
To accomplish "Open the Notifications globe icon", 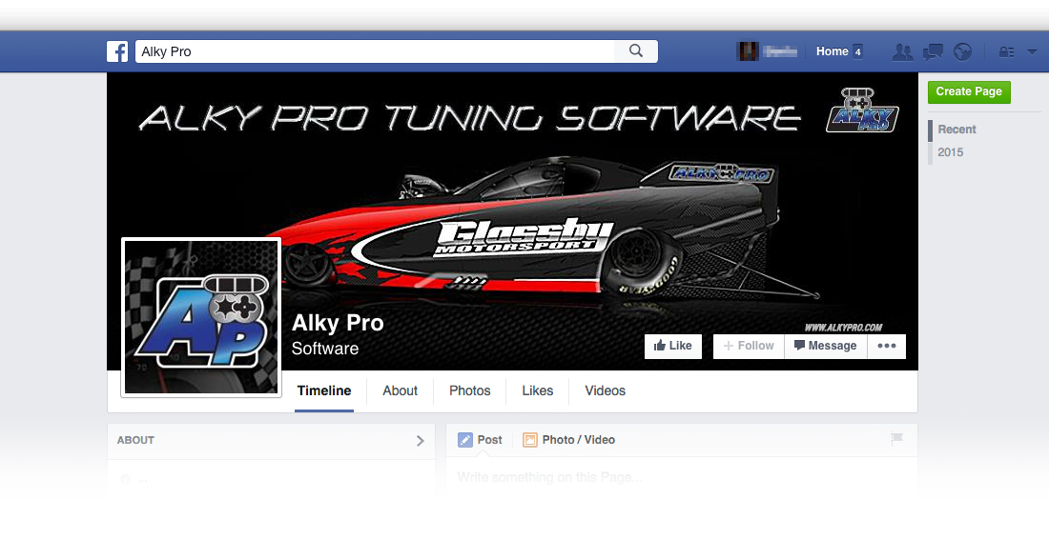I will 963,51.
